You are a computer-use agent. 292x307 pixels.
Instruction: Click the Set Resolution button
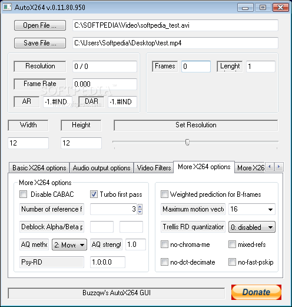click(196, 125)
